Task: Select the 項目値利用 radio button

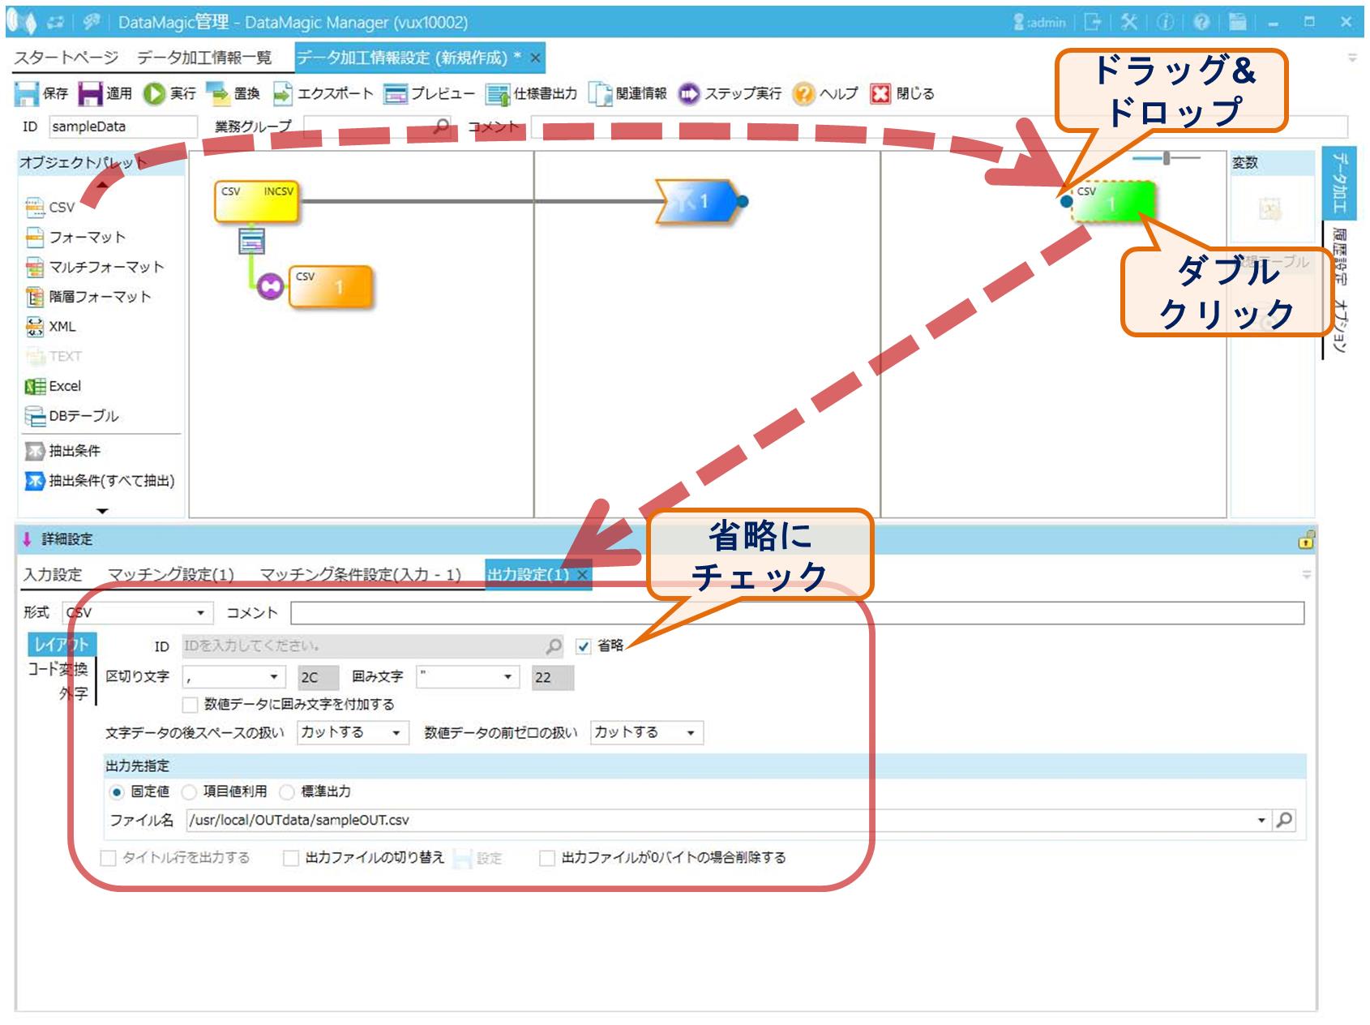Action: coord(189,791)
